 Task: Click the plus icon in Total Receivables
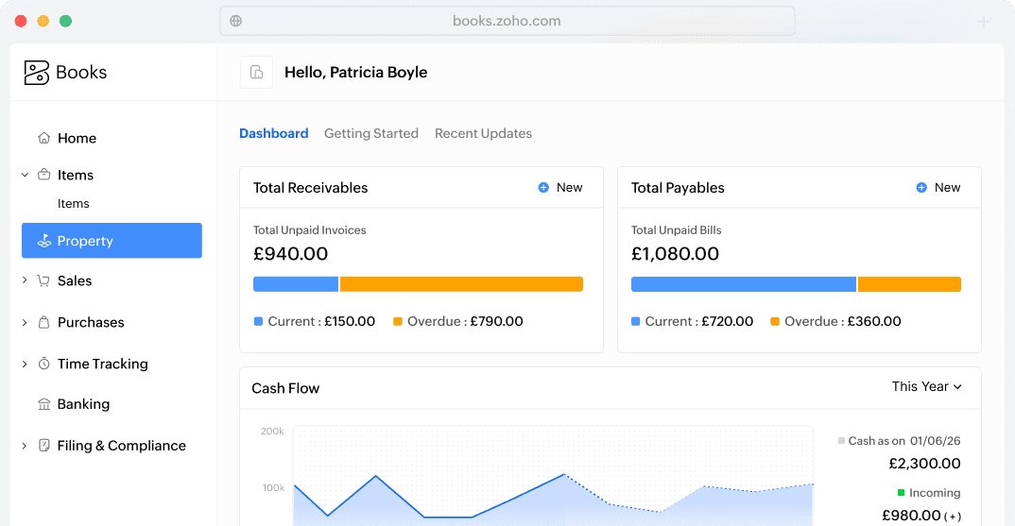[x=543, y=188]
